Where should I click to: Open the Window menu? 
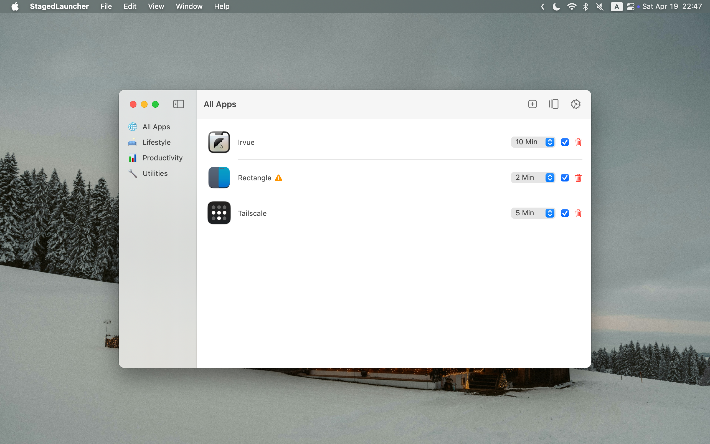click(189, 6)
